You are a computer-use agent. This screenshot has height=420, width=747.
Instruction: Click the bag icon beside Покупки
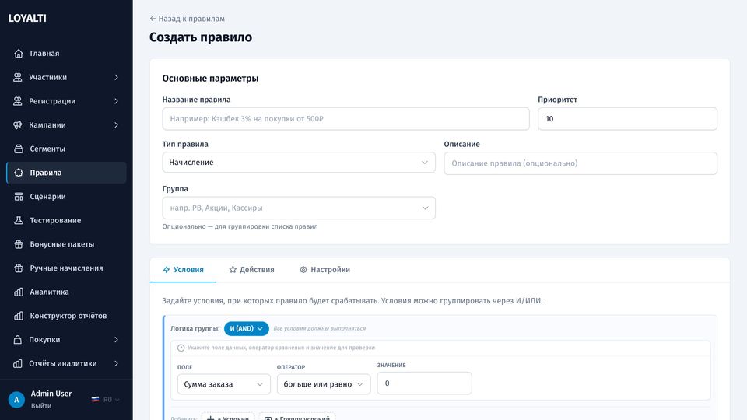click(18, 339)
